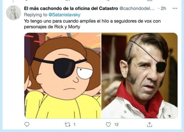
Task: Retweet this post using the arrows icon
Action: pos(68,125)
